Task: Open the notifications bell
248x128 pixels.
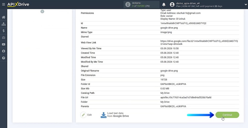Action: (164, 4)
